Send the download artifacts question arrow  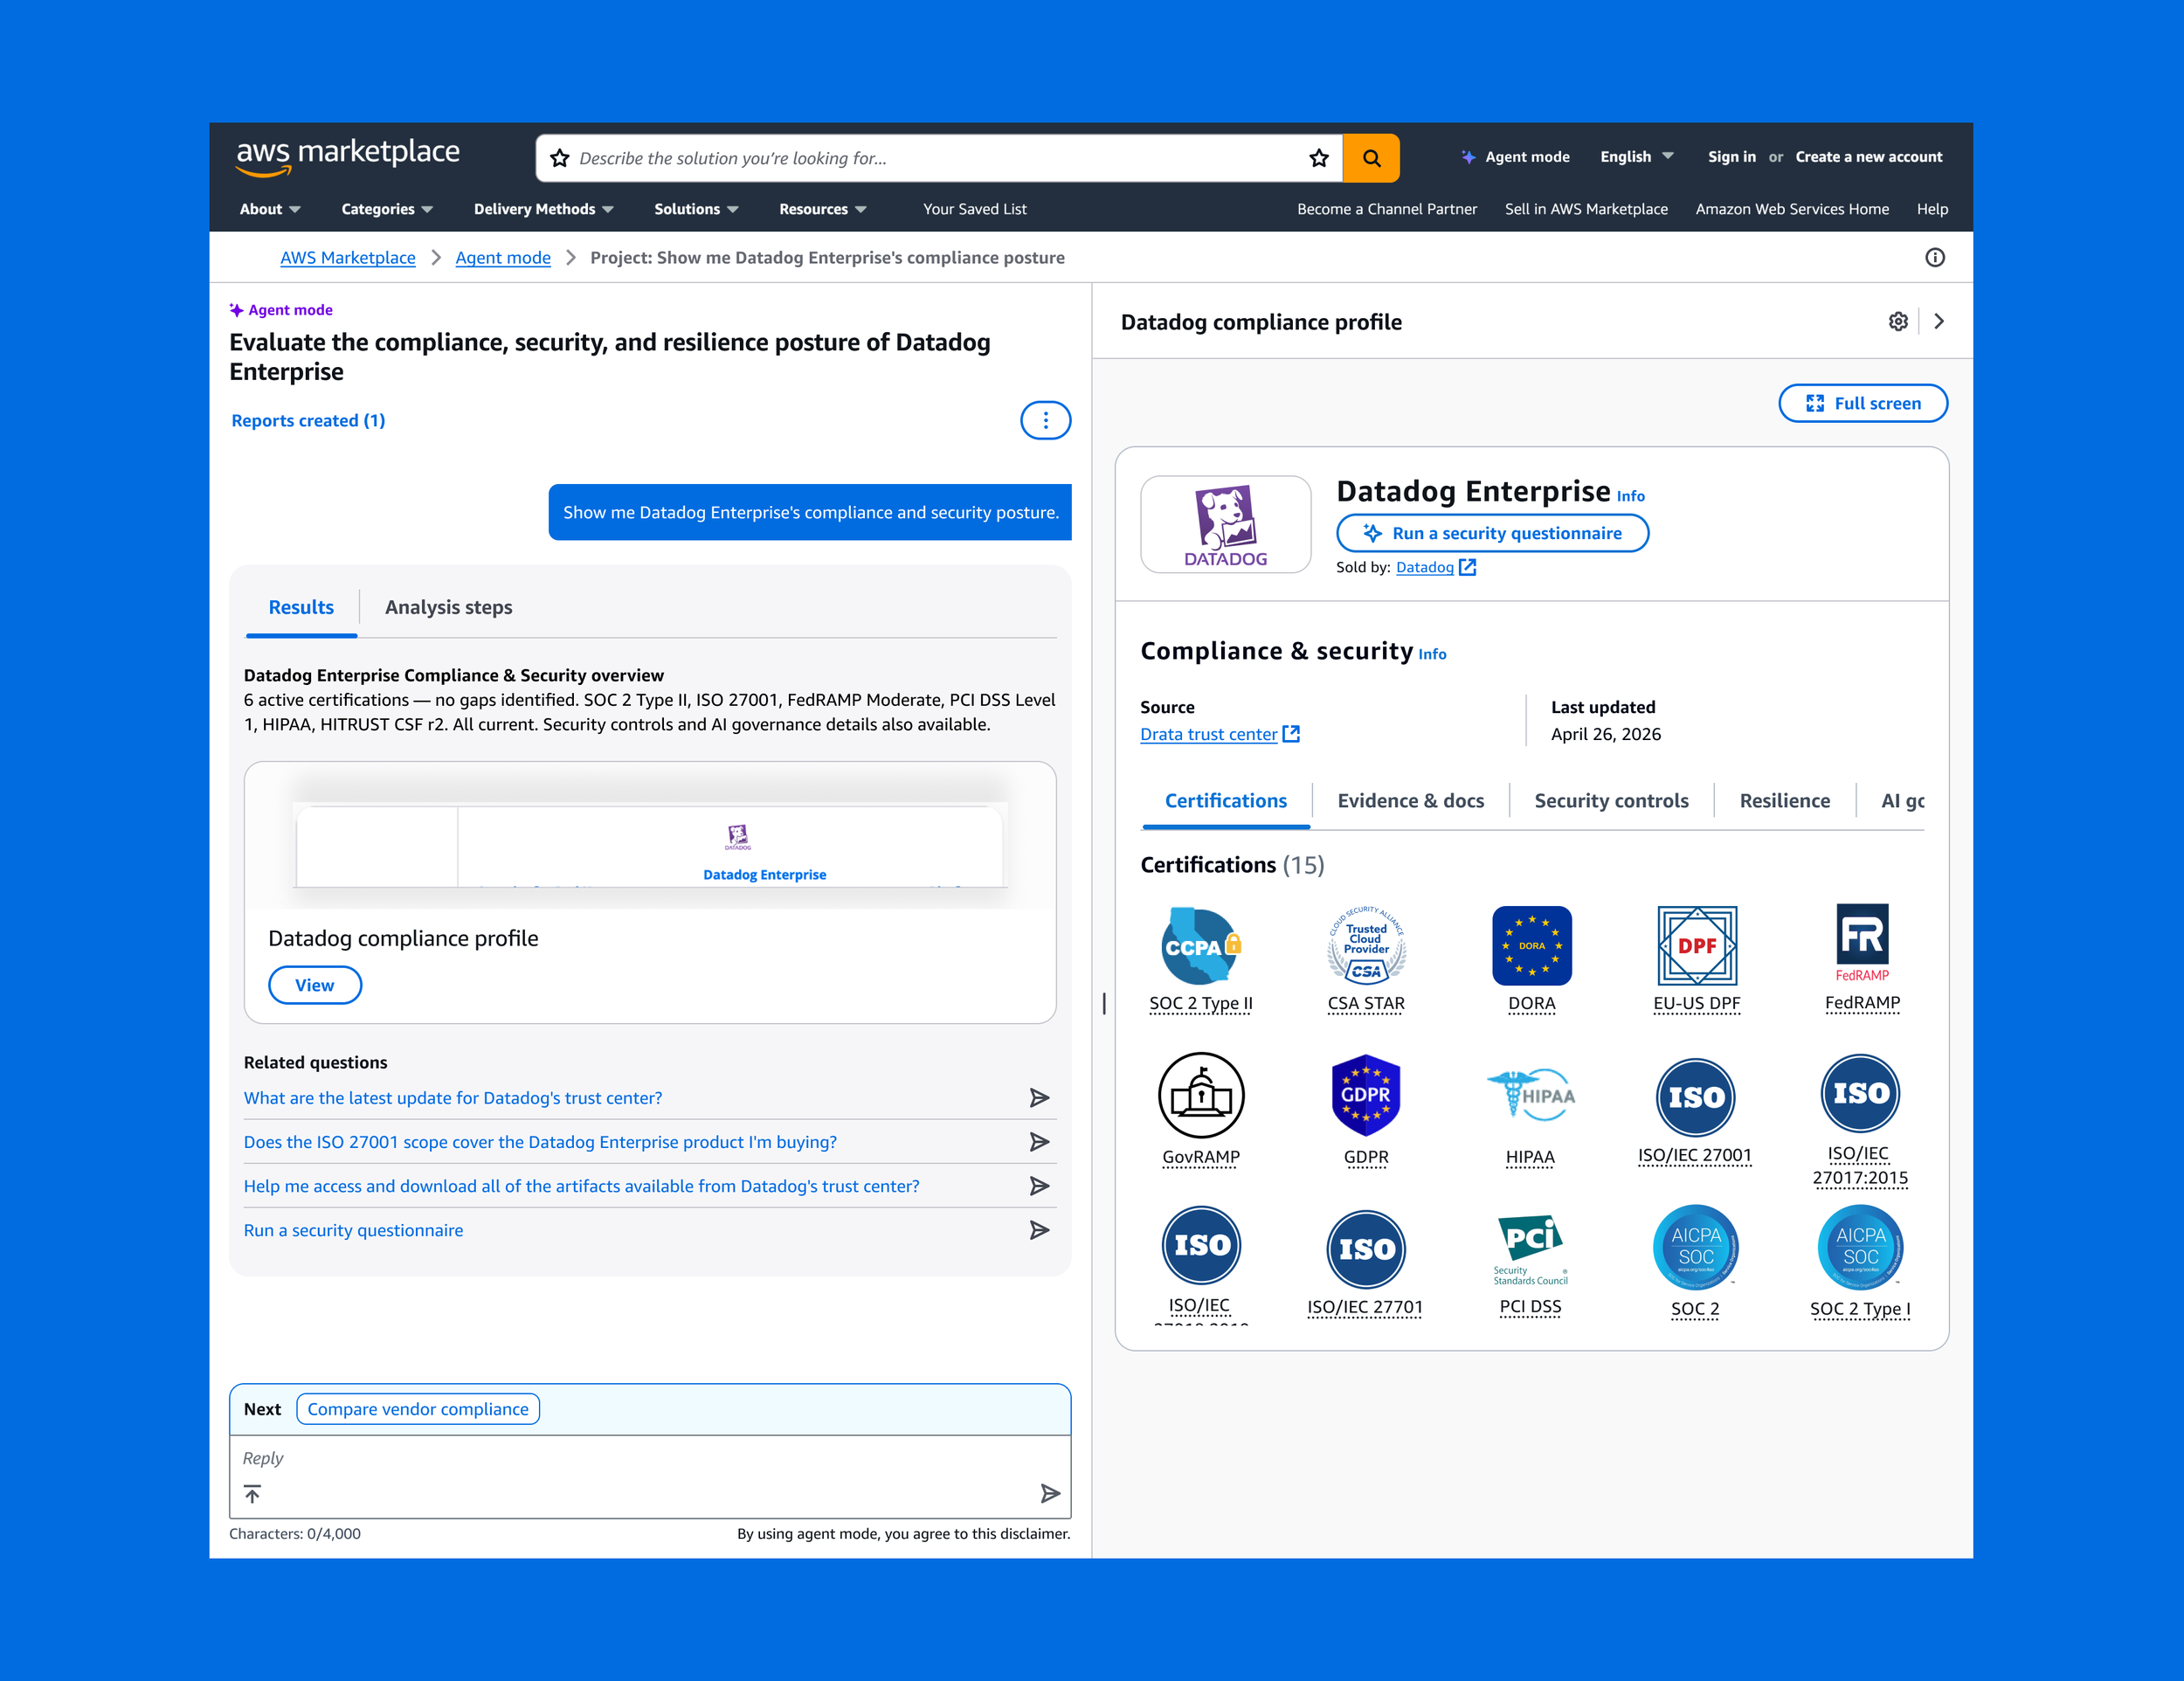[x=1039, y=1186]
